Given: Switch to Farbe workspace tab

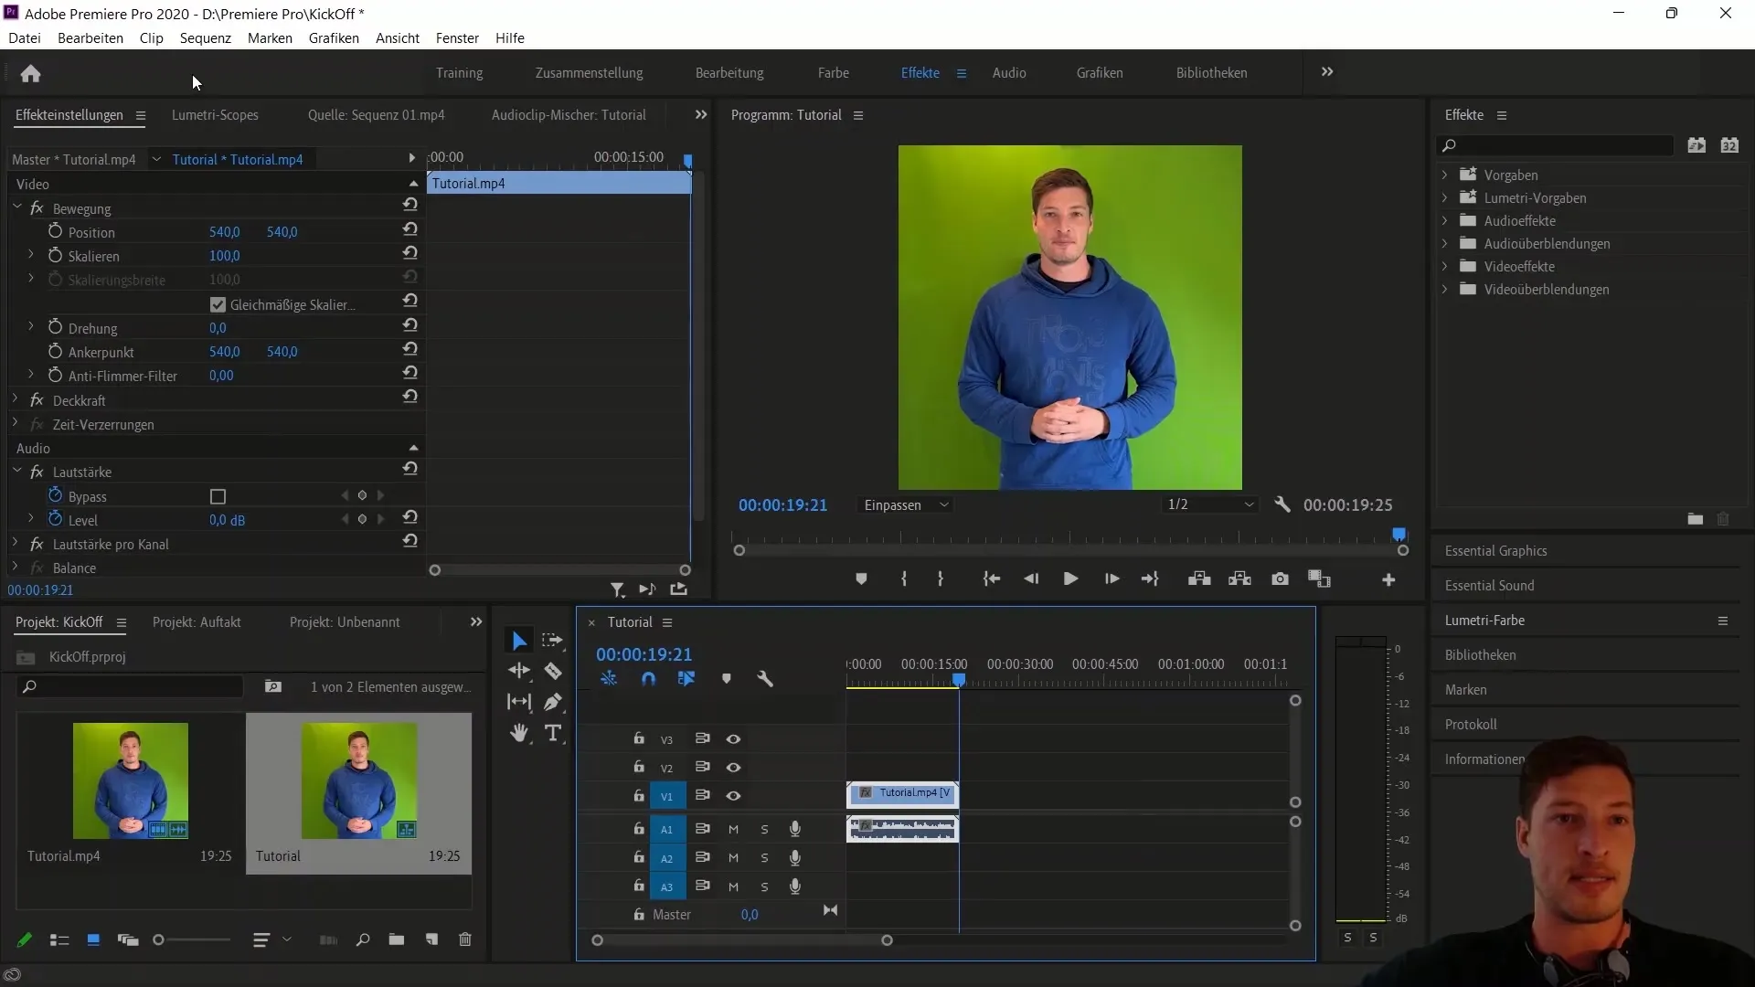Looking at the screenshot, I should click(833, 72).
